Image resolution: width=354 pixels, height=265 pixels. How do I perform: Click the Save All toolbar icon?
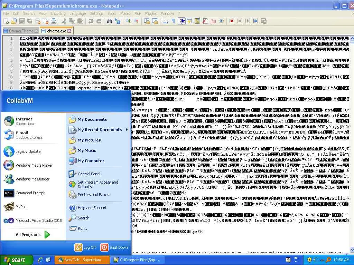(x=30, y=21)
